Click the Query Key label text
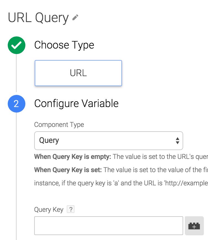The image size is (208, 240). [x=49, y=210]
